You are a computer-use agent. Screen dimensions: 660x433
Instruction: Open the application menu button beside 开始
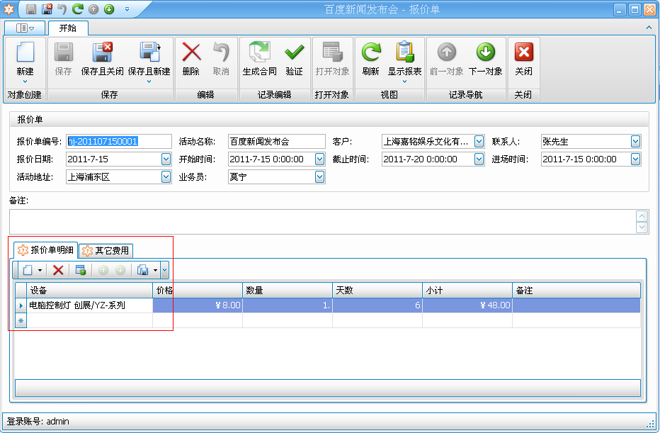25,28
